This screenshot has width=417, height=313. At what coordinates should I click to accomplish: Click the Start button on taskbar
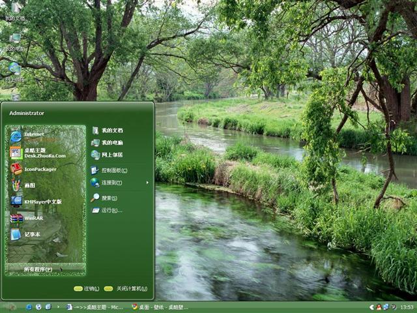[10, 307]
